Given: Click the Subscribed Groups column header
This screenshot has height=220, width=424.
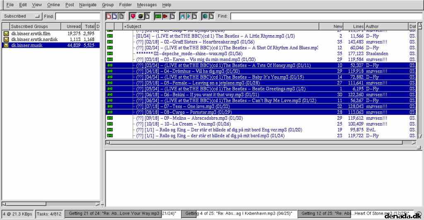Looking at the screenshot, I should tap(35, 27).
